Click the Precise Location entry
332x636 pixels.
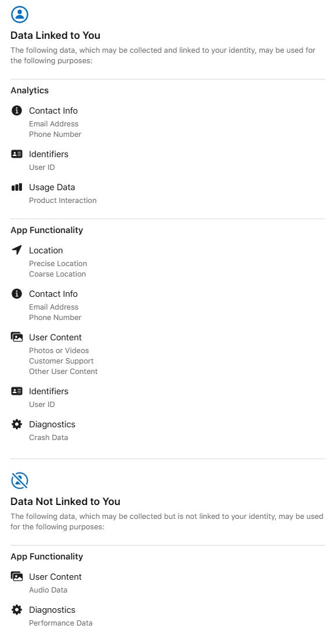58,264
